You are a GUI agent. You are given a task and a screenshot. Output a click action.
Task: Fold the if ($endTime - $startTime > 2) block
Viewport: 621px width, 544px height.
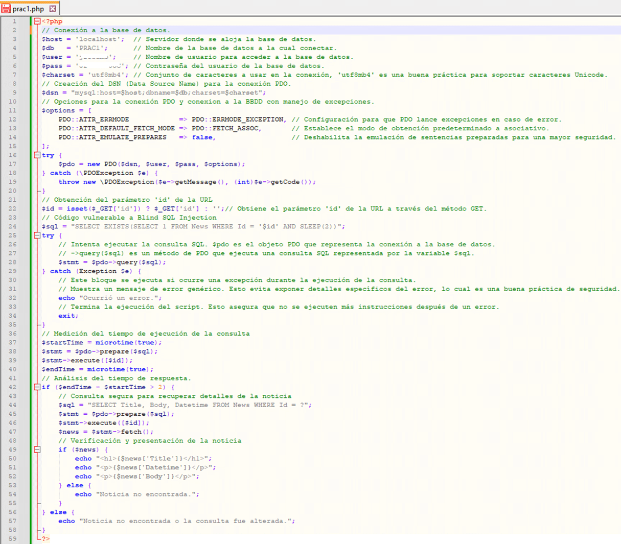tap(37, 387)
